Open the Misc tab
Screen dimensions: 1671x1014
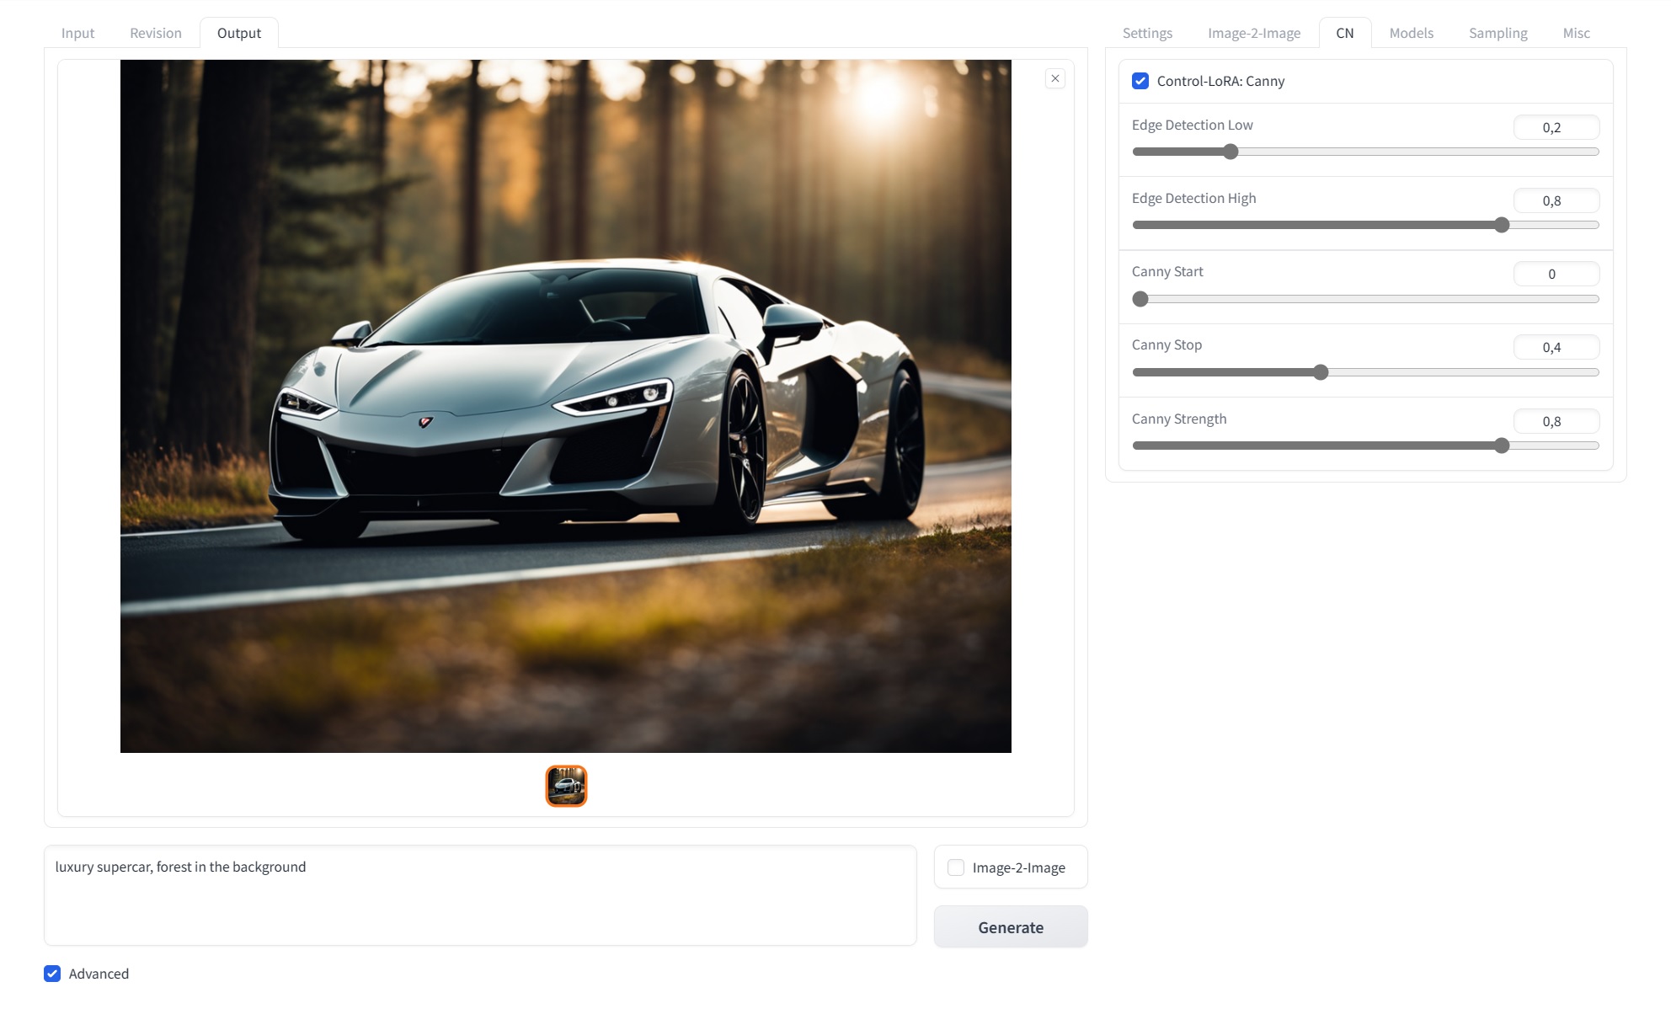pyautogui.click(x=1576, y=33)
